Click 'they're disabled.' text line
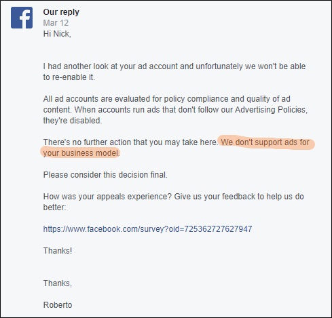The width and height of the screenshot is (332, 318). click(73, 121)
